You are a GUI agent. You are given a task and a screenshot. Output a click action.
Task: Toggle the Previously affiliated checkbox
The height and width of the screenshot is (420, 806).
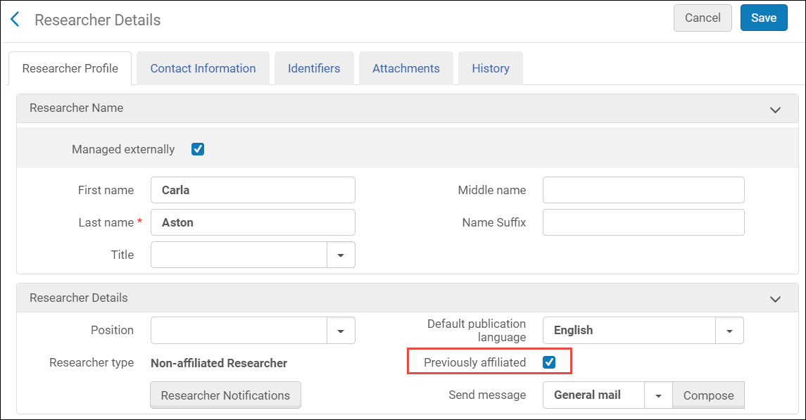pyautogui.click(x=549, y=362)
